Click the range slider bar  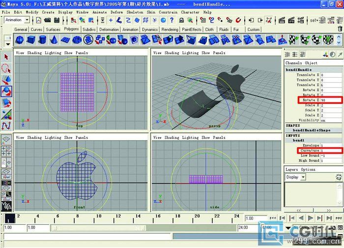[98, 228]
